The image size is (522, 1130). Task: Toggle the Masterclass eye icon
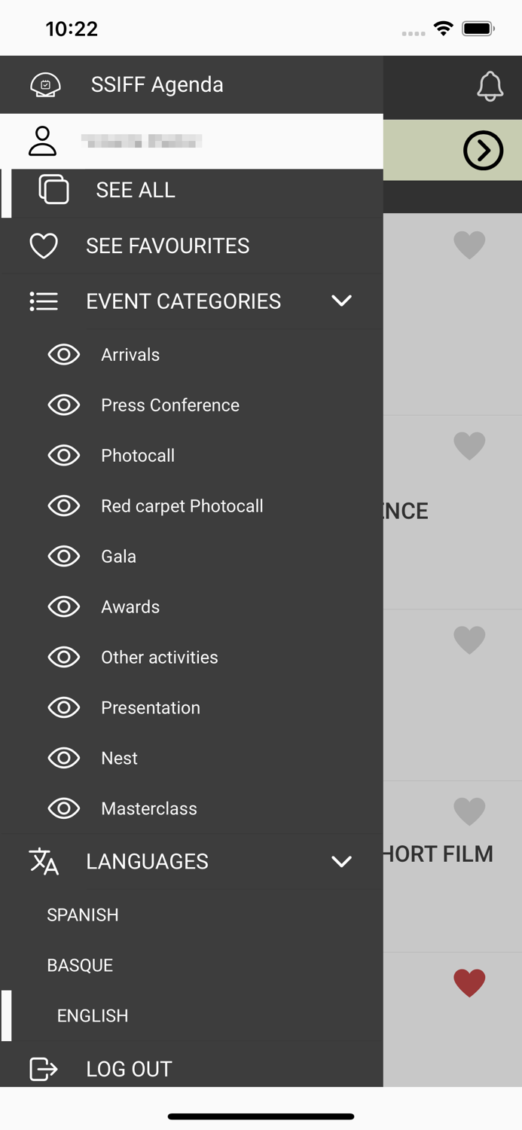(64, 808)
